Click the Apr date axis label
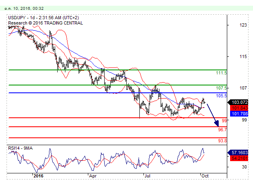Image resolution: width=253 pixels, height=184 pixels. tap(93, 176)
